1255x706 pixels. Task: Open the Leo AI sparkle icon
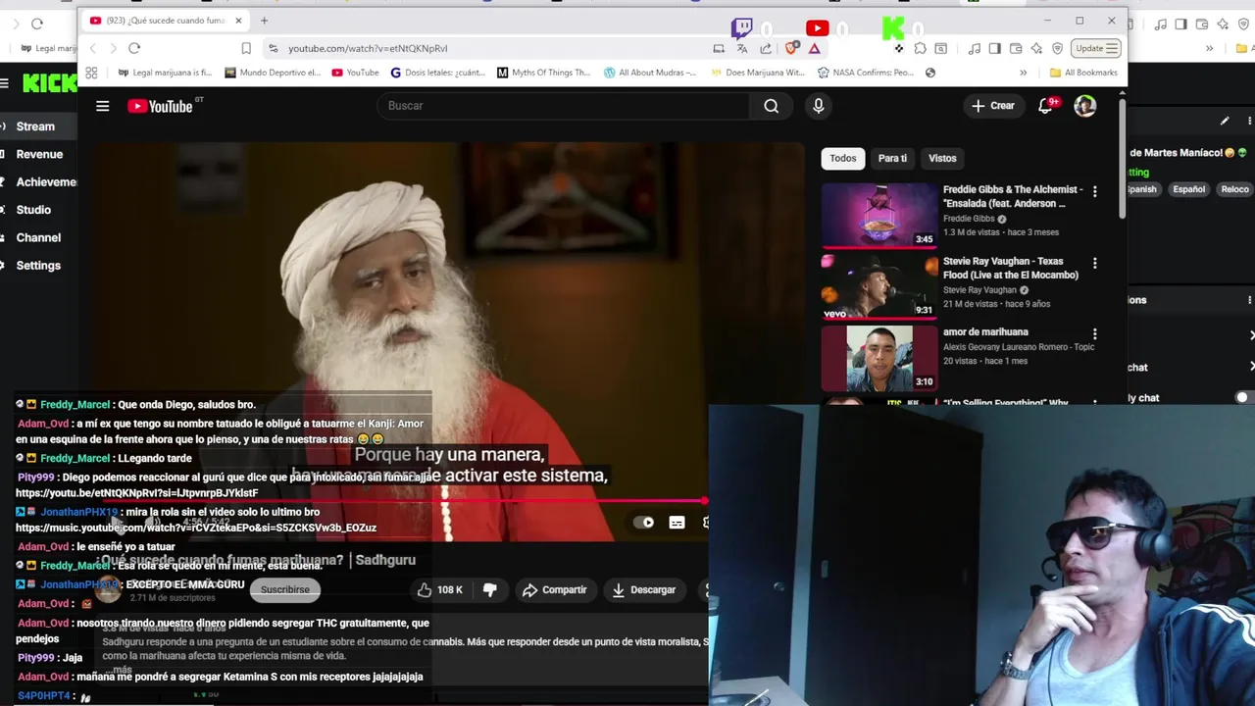[1036, 48]
